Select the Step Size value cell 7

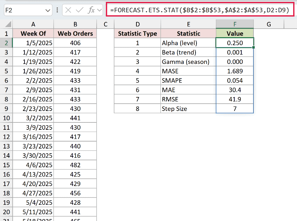235,109
